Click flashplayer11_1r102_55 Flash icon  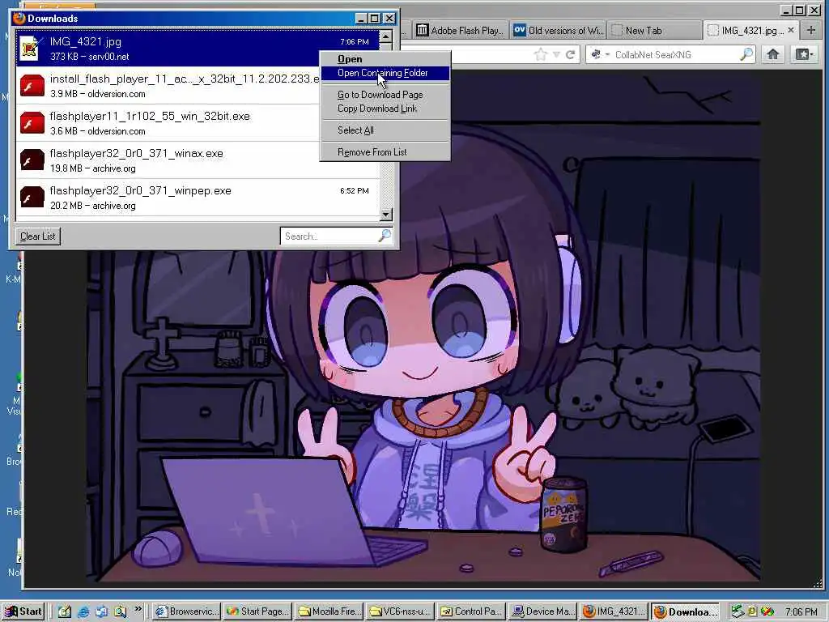click(x=32, y=123)
